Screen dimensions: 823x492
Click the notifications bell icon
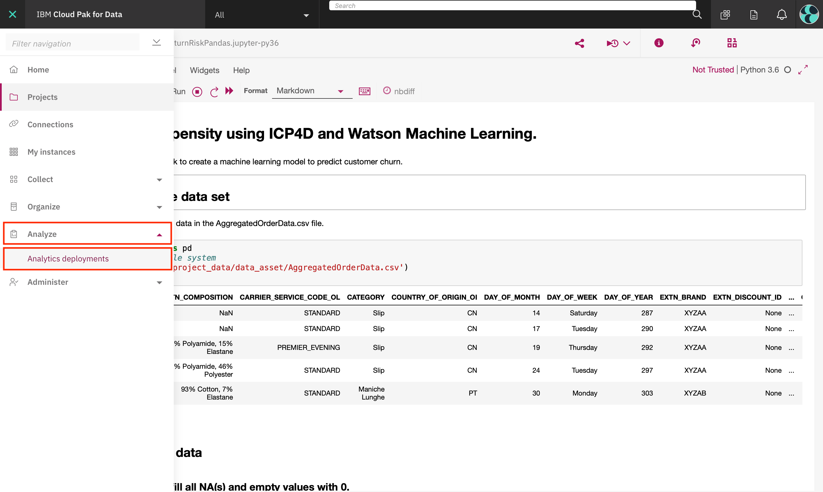pyautogui.click(x=782, y=15)
